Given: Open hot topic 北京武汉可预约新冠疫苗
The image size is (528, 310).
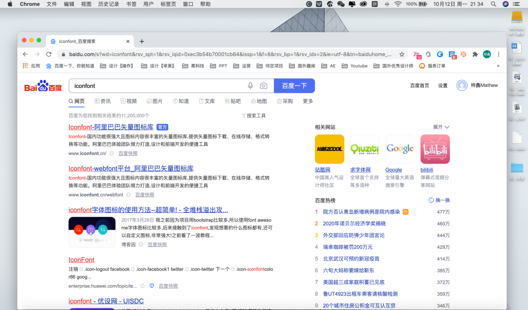Looking at the screenshot, I should pyautogui.click(x=351, y=259).
